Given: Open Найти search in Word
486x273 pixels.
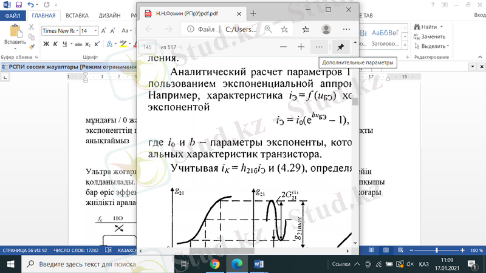Looking at the screenshot, I should (428, 27).
